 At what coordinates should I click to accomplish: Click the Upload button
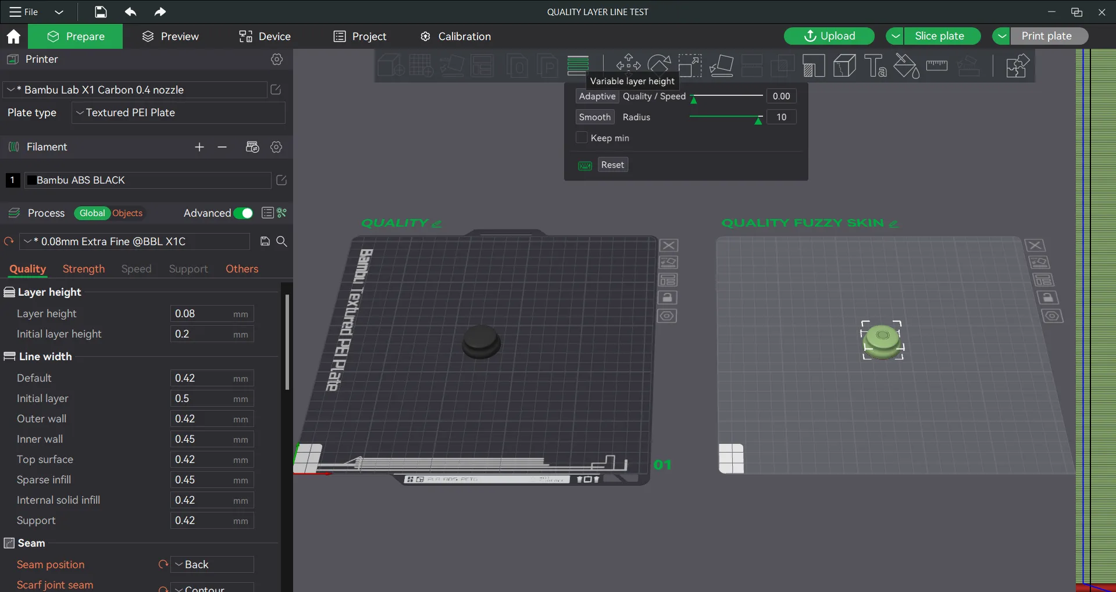(x=829, y=36)
